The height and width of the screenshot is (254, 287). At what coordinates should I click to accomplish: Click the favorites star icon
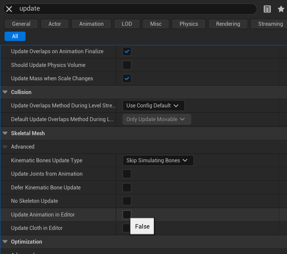281,9
